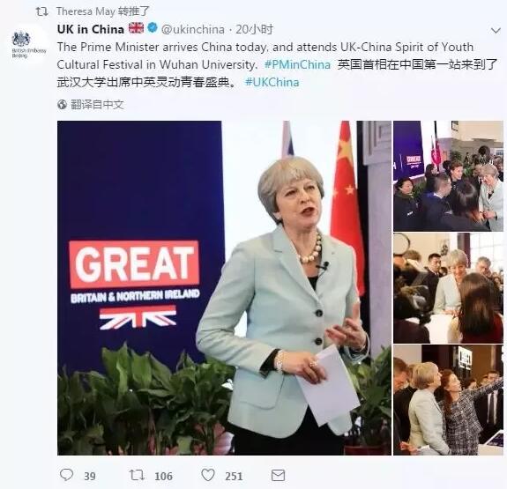Open the middle right photo thumbnail

(x=448, y=288)
